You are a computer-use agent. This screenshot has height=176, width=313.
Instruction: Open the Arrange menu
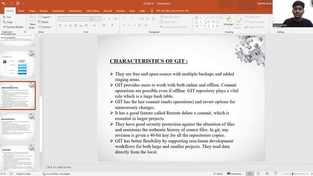228,21
